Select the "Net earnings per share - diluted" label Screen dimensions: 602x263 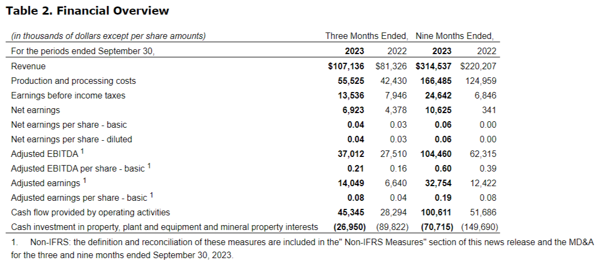[x=71, y=139]
